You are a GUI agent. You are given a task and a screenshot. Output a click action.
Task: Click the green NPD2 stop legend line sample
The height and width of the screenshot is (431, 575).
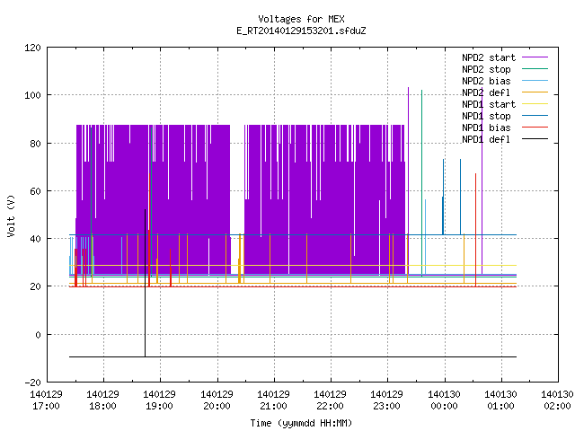pos(535,69)
